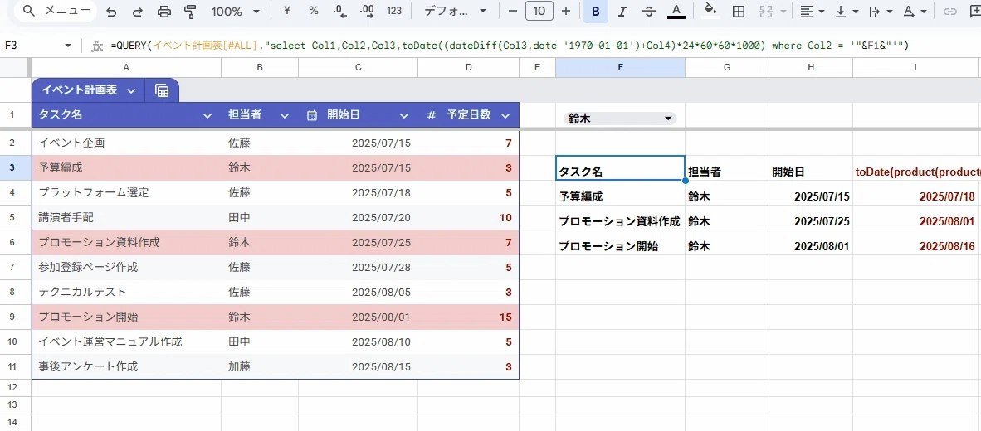Select the 2025/07/20 date cell
This screenshot has height=431, width=981.
point(358,217)
